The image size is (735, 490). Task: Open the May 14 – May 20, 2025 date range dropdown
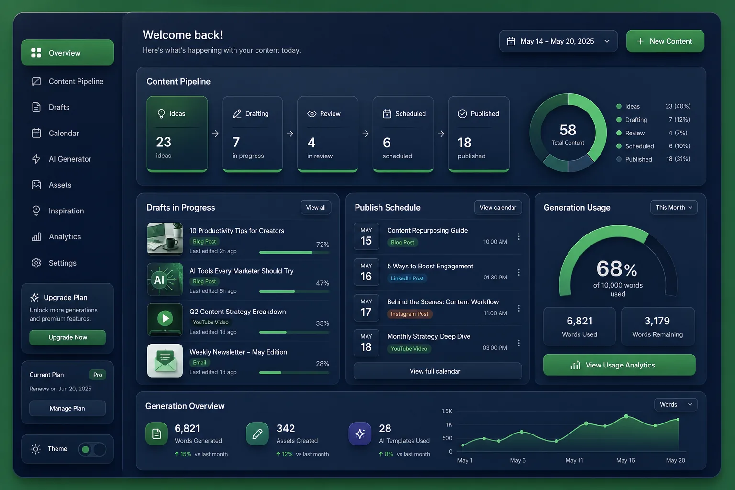click(x=558, y=41)
